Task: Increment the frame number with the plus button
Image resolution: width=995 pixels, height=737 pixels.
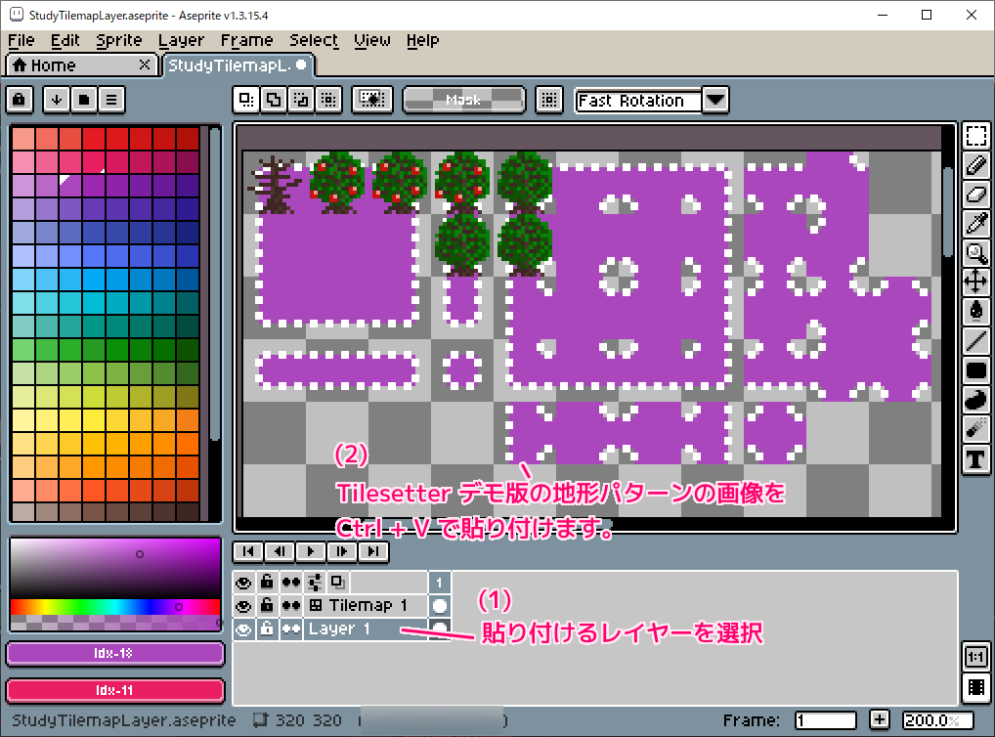Action: tap(879, 718)
